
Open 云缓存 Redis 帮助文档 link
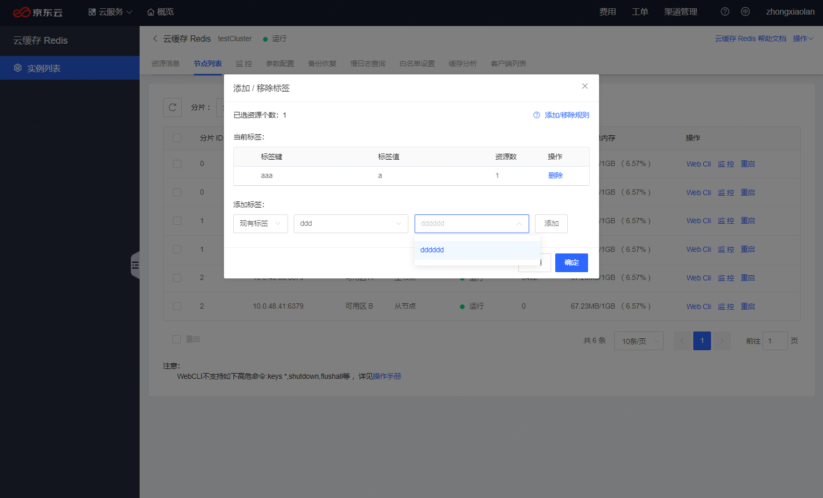point(751,39)
